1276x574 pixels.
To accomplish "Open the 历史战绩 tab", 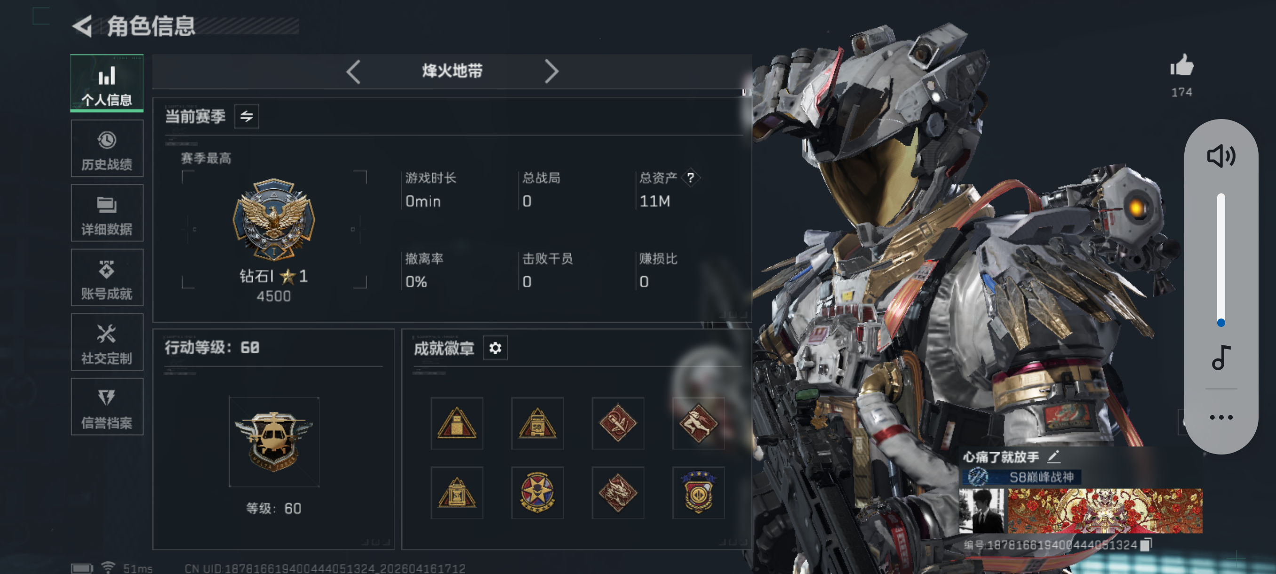I will tap(107, 149).
